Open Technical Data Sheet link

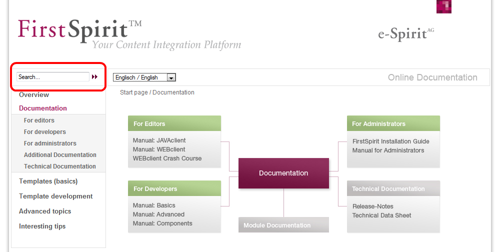(x=382, y=215)
